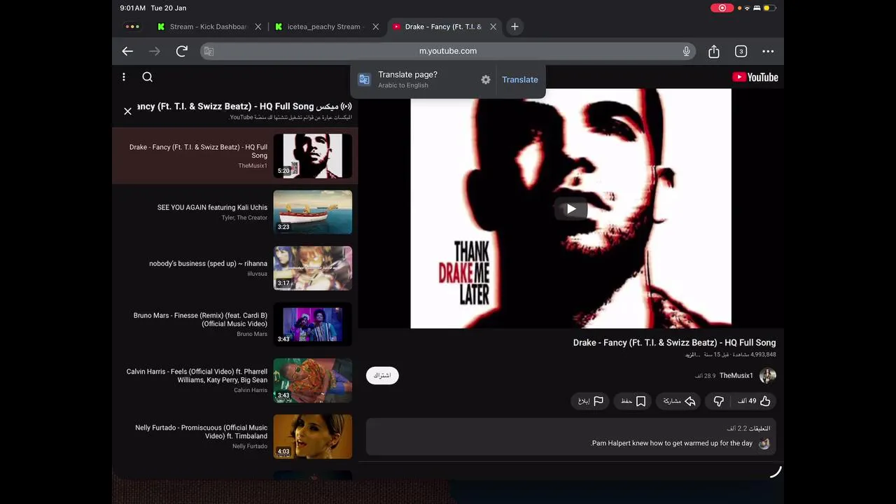This screenshot has width=896, height=504.
Task: Subscribe with the اشتراك button
Action: [382, 376]
